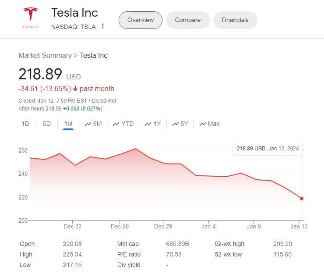Image resolution: width=324 pixels, height=274 pixels.
Task: Open the Compare tab
Action: click(187, 20)
